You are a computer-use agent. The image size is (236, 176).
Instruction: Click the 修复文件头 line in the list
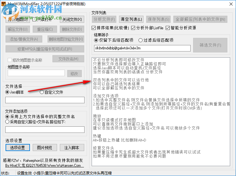click(104, 148)
